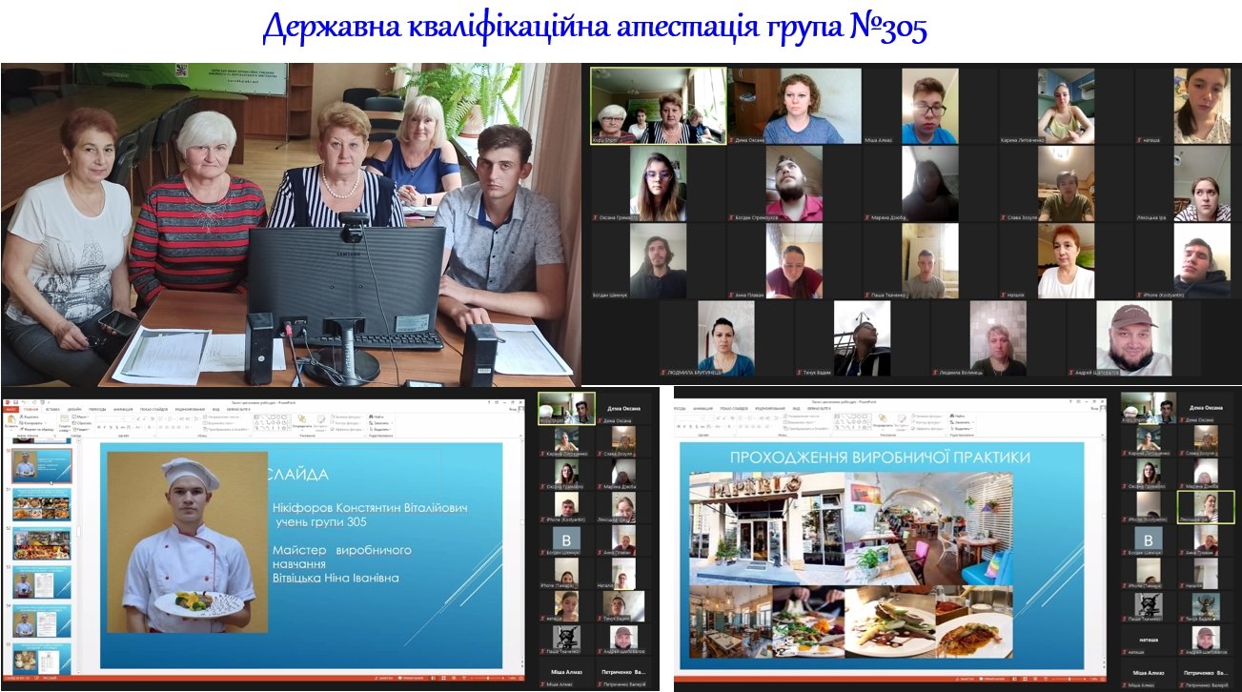Select slide 54 thumbnail in left PowerPoint
Screen dimensions: 1242x692
point(42,620)
